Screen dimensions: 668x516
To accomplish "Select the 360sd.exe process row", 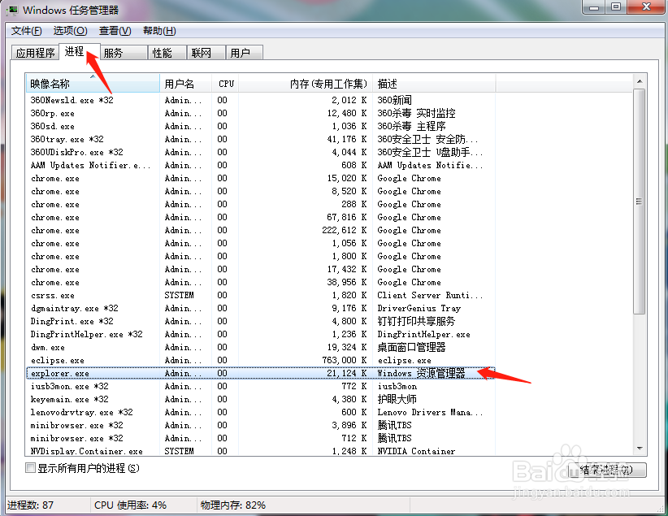I will (261, 126).
